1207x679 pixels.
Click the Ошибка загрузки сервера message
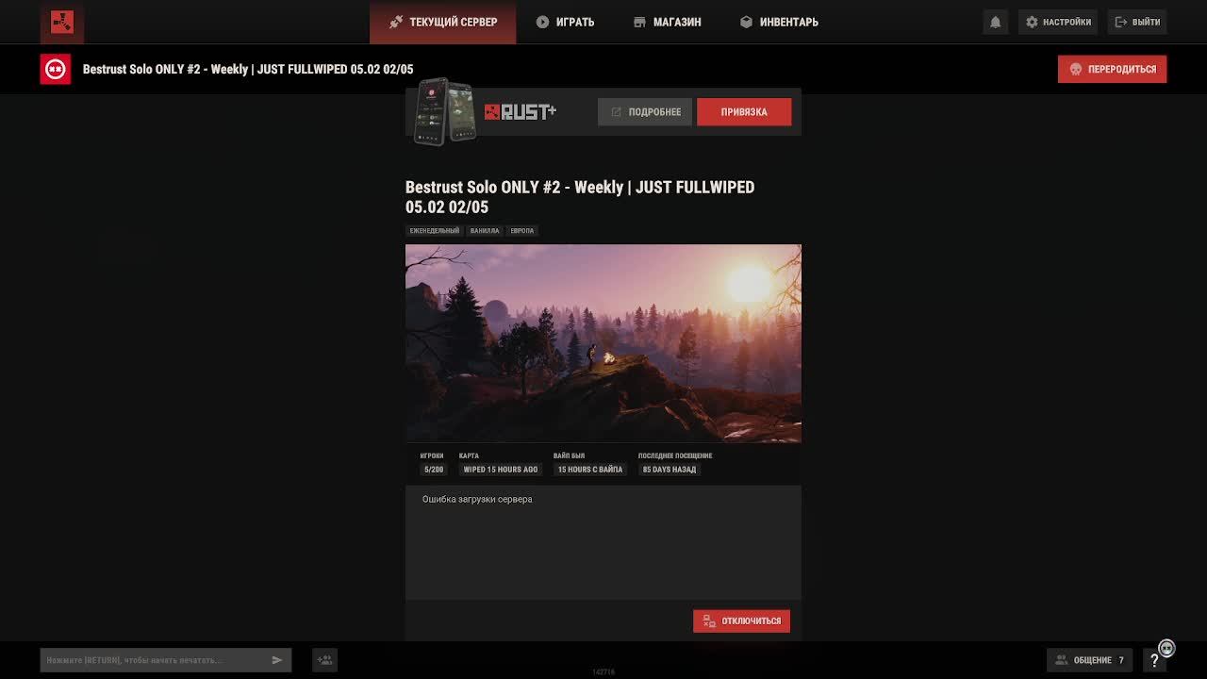[x=477, y=499]
